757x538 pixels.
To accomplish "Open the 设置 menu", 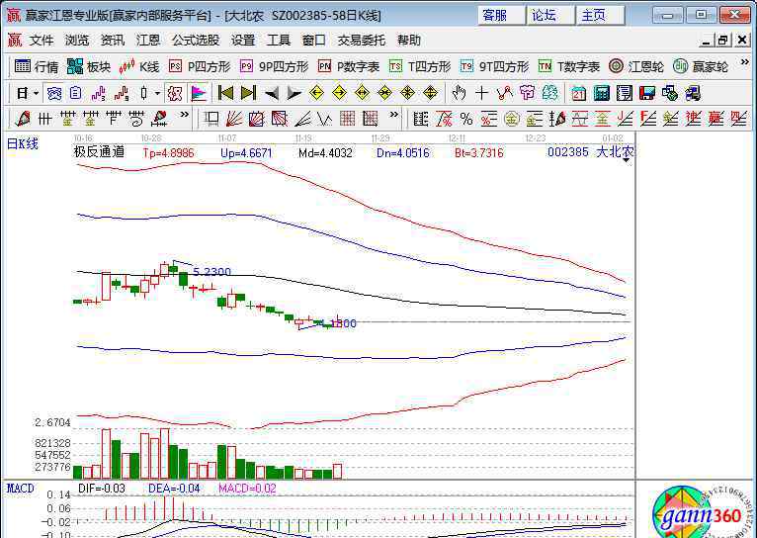I will coord(243,41).
